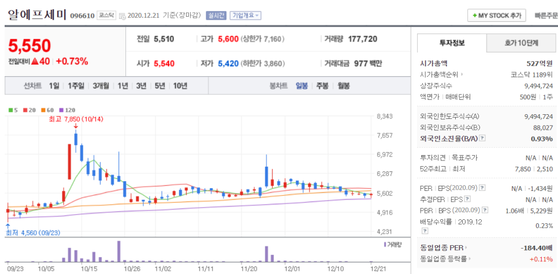
Task: Click the 시가 5,540 value
Action: 164,63
